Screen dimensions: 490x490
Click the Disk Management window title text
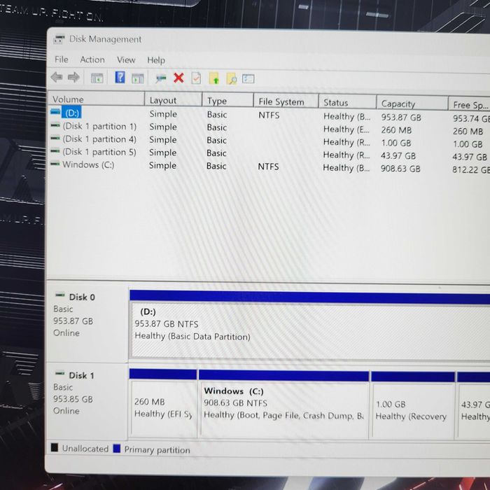coord(105,39)
